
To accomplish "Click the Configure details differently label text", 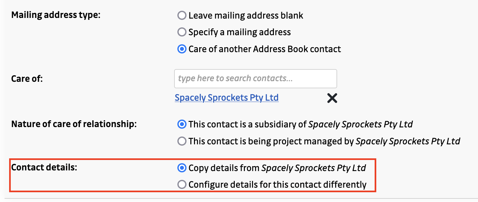I will (x=277, y=185).
